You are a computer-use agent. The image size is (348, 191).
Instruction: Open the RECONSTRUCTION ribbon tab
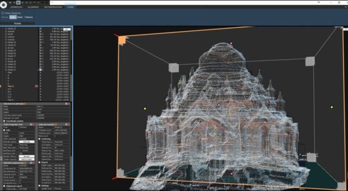click(53, 7)
